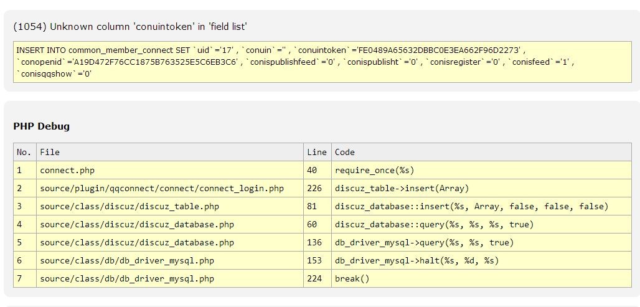Click the discuz_database.php row with line 136
Image resolution: width=640 pixels, height=307 pixels.
[137, 242]
